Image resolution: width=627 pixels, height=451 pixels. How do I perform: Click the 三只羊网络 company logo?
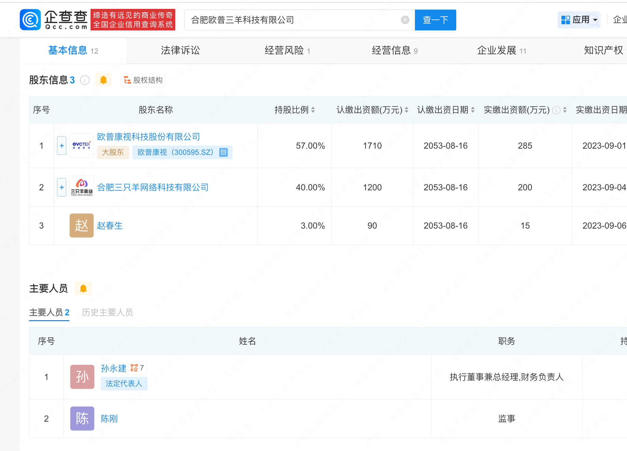coord(82,187)
